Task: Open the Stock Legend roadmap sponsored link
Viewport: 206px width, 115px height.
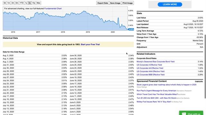Action: tap(166, 85)
